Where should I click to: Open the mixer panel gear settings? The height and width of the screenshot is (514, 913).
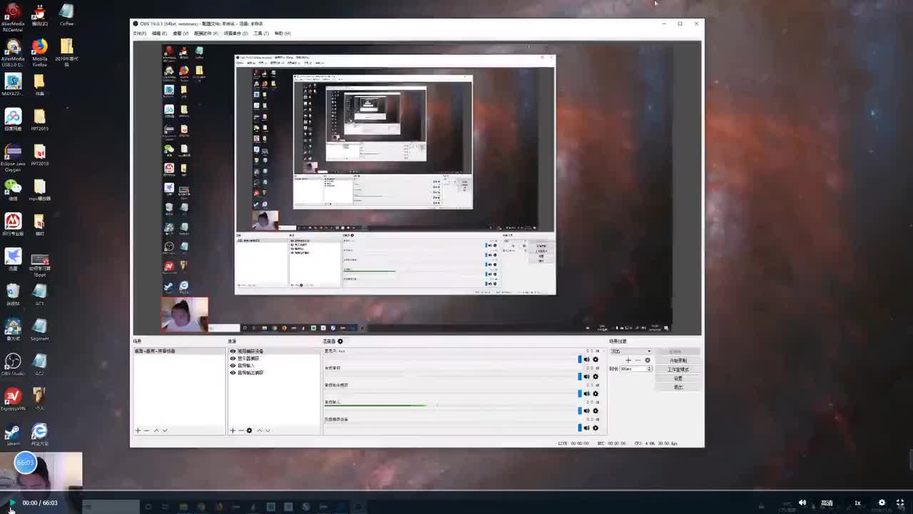click(x=340, y=341)
